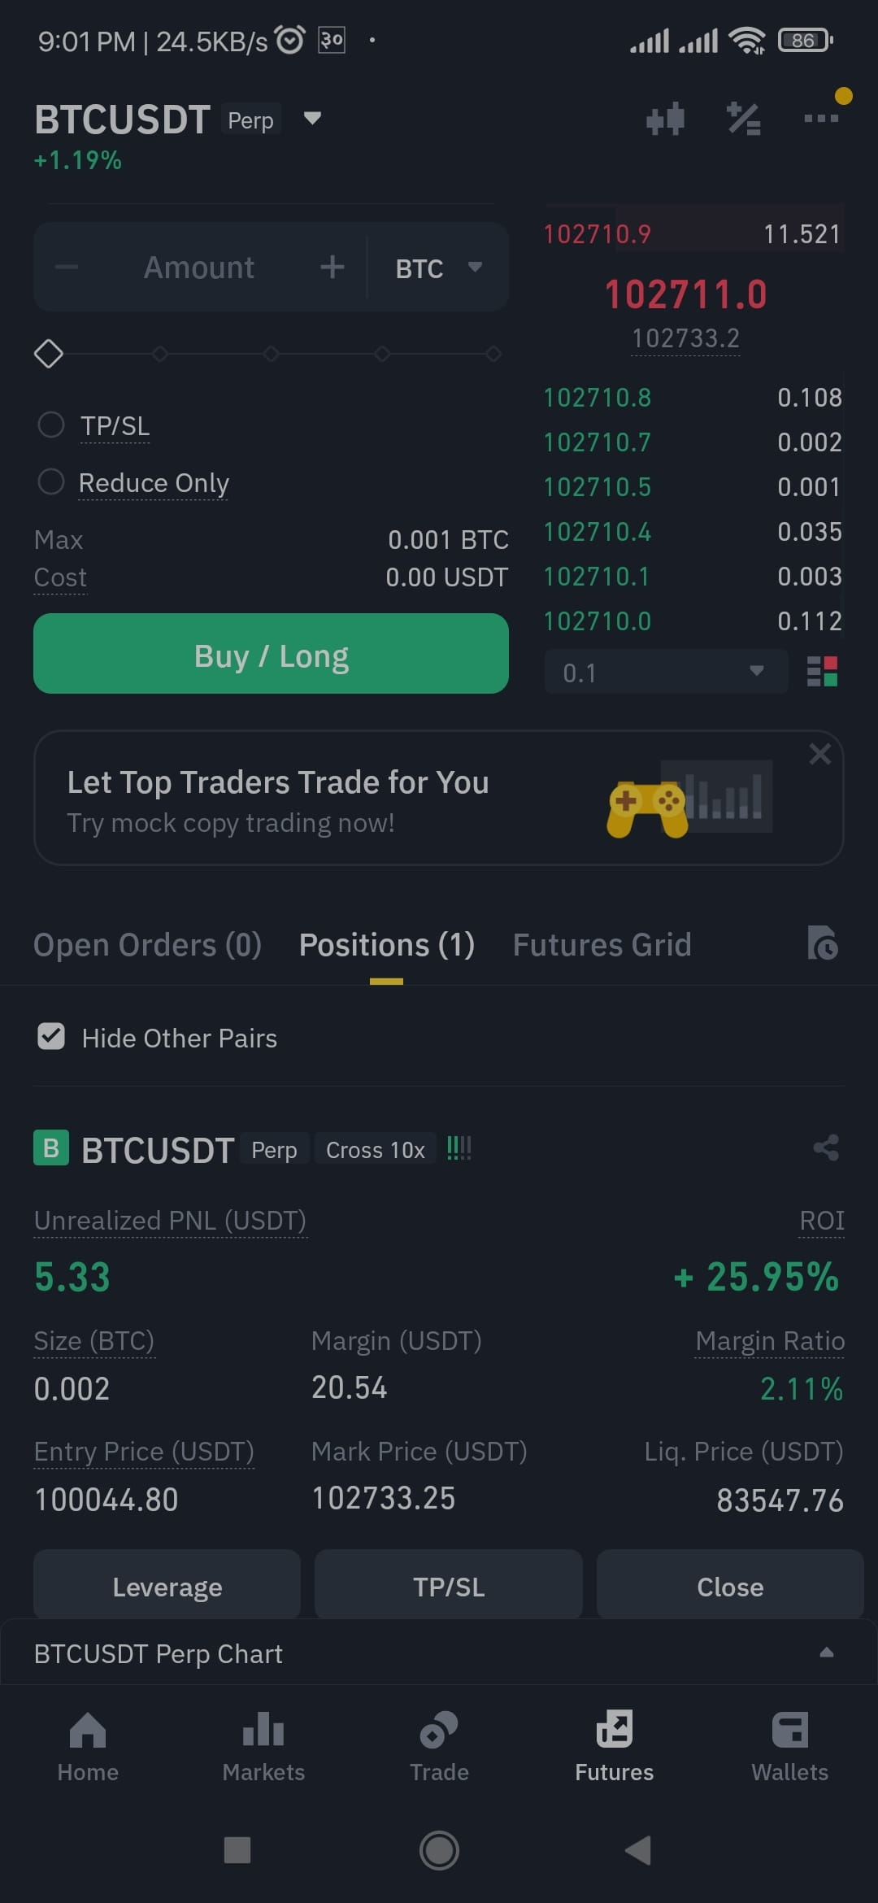Open BTCUSDT pair selector dropdown arrow
Screen dimensions: 878x1903
click(x=312, y=119)
